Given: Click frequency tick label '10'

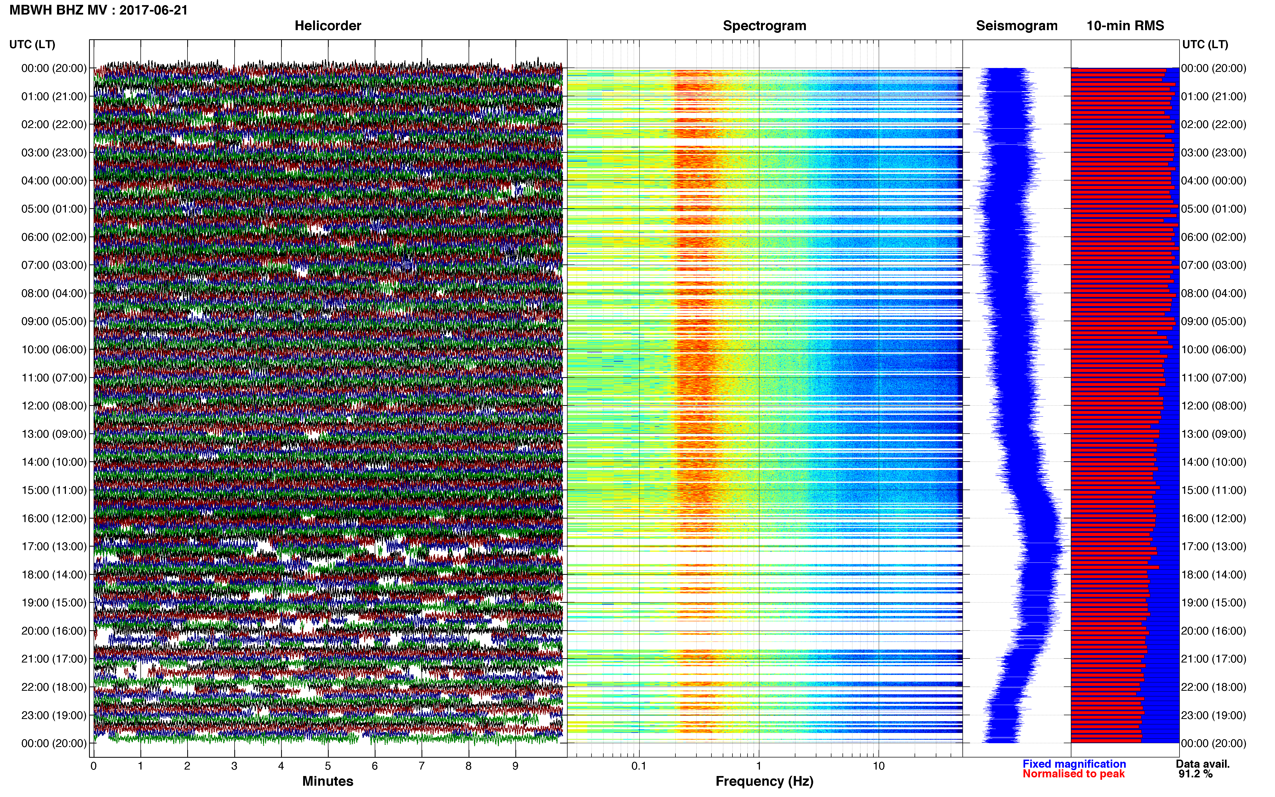Looking at the screenshot, I should pyautogui.click(x=879, y=766).
